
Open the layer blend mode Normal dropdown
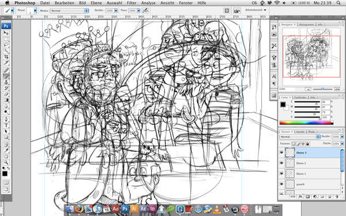300,137
